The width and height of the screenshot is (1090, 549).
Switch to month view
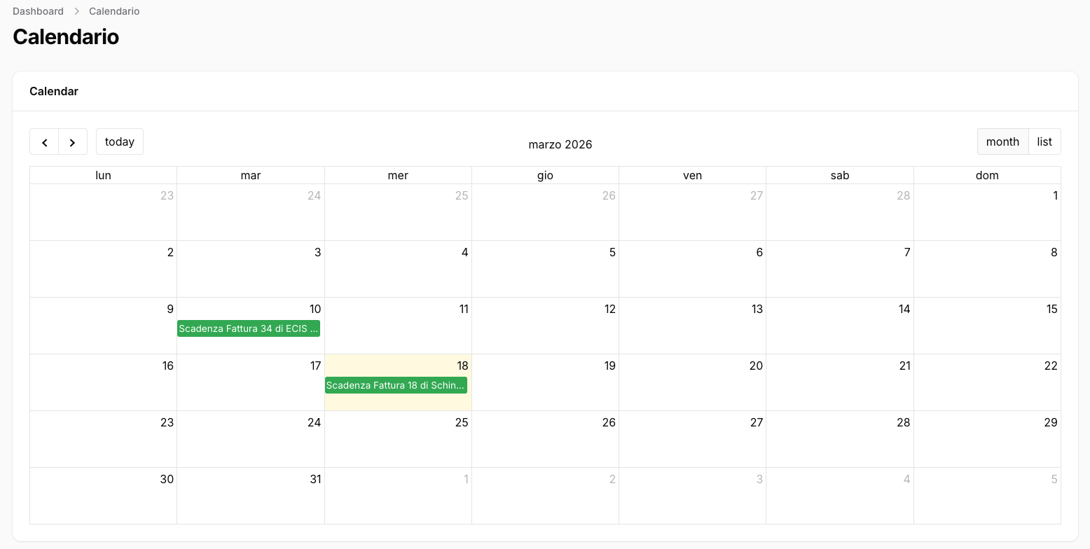click(1002, 141)
